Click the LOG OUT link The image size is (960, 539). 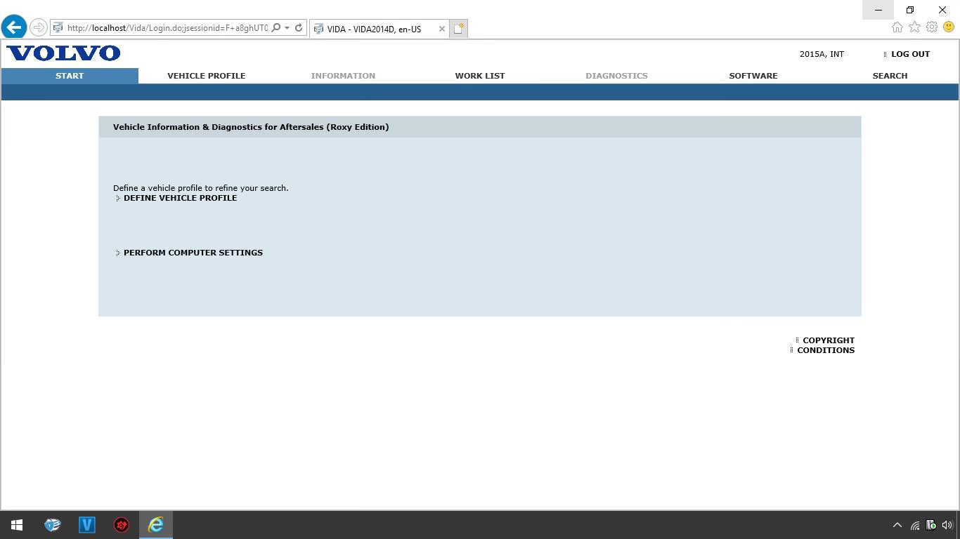(x=910, y=54)
